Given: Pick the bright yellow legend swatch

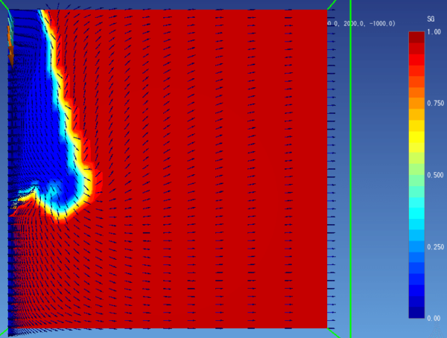Looking at the screenshot, I should pyautogui.click(x=416, y=136).
